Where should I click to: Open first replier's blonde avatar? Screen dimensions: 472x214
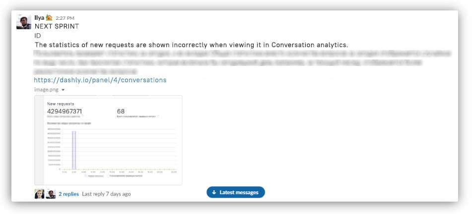[x=39, y=194]
